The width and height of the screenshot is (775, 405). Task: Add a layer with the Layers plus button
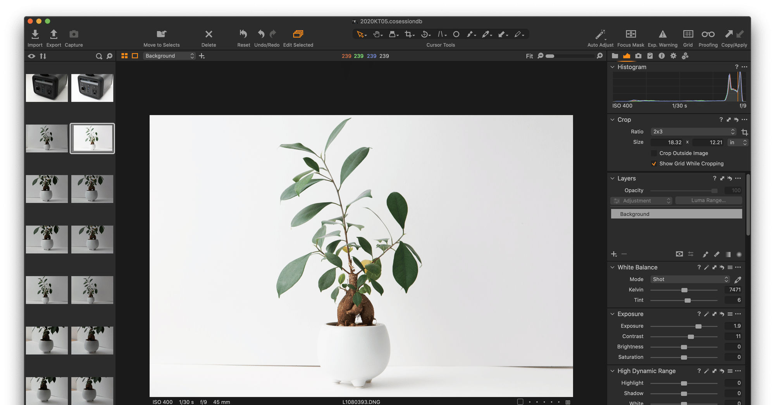(x=614, y=254)
